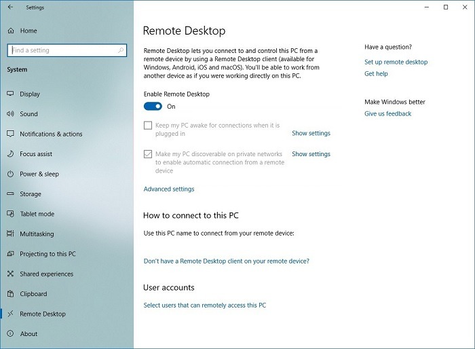Screen dimensions: 475x349
Task: Click the Focus assist moon icon
Action: (10, 153)
